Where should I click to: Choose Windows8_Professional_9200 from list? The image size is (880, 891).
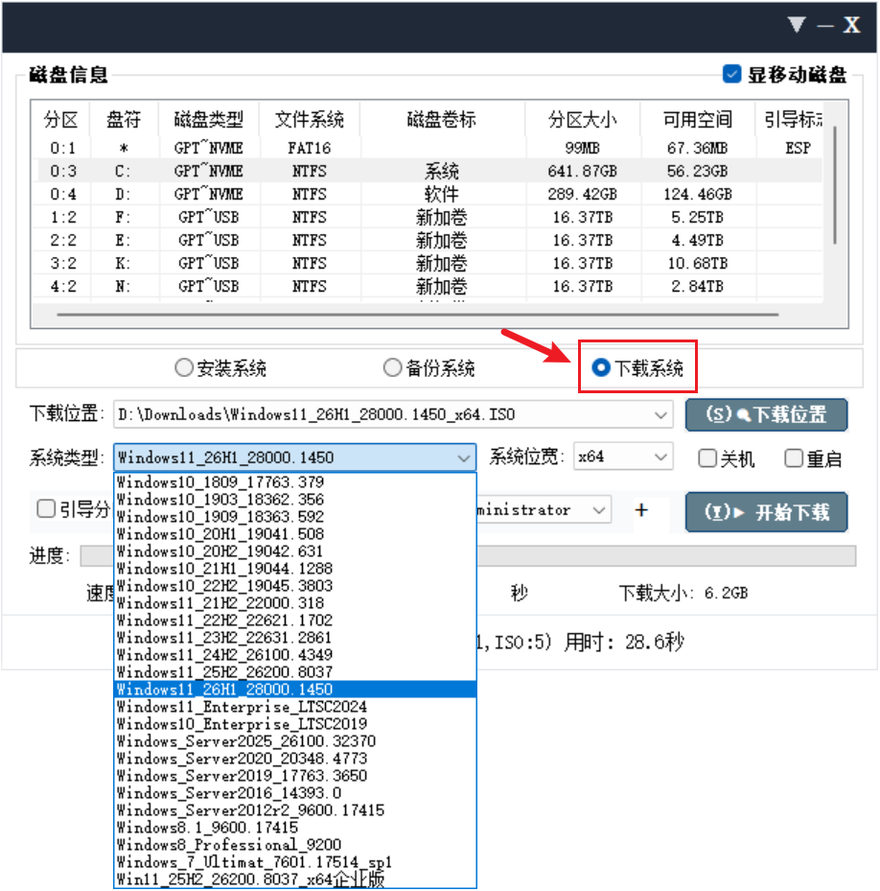tap(295, 845)
